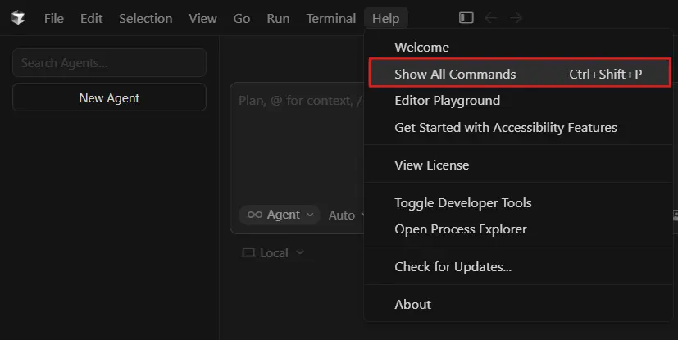Focus the Search Agents field
Screen dimensions: 678x340
click(x=109, y=63)
